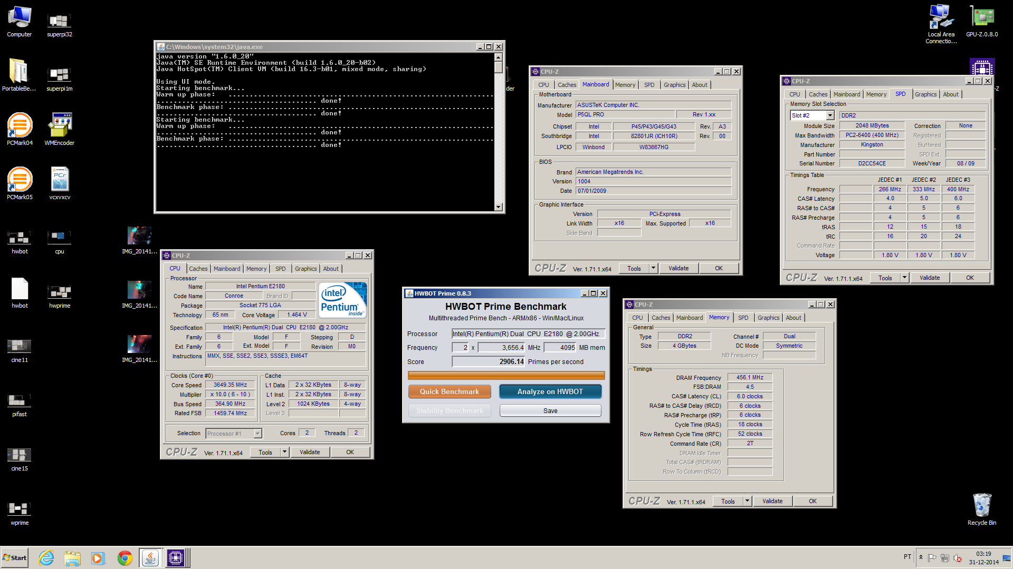Open Mainboard tab in CPU-Z Memory window

(690, 318)
